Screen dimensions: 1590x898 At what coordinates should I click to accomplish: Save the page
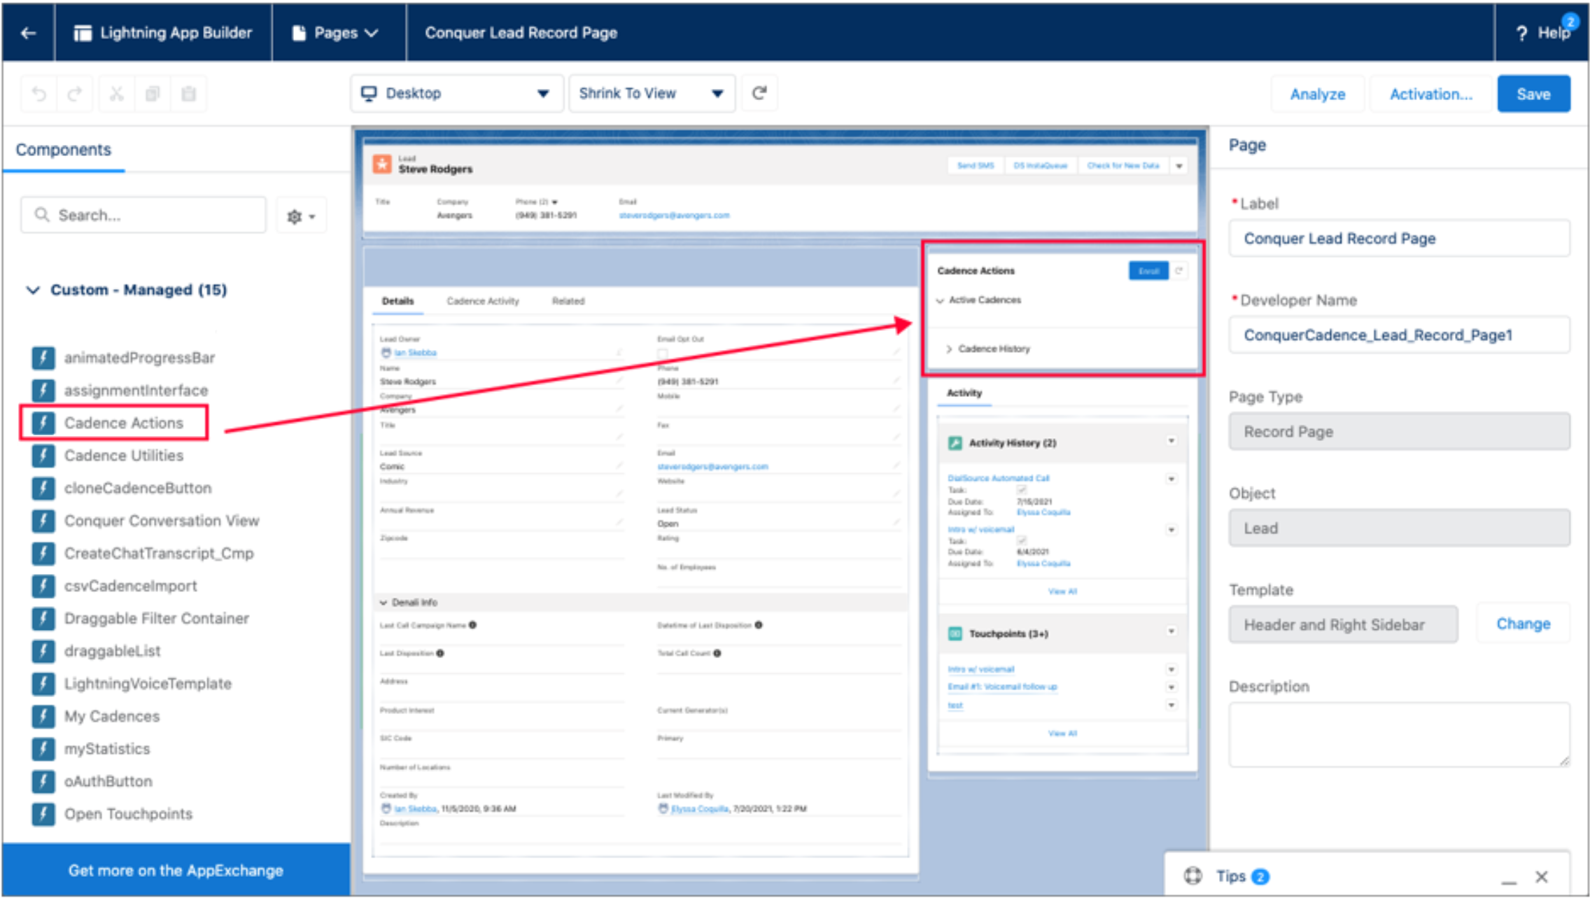point(1533,94)
